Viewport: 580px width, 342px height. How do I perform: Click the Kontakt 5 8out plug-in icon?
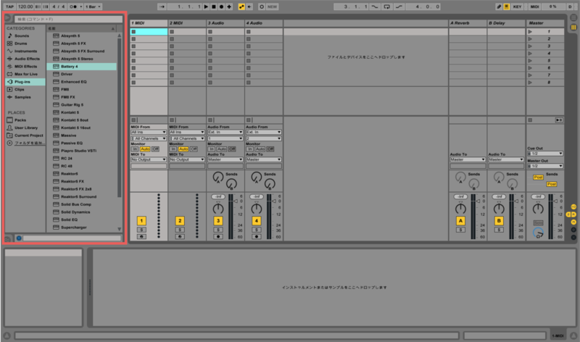pyautogui.click(x=56, y=120)
